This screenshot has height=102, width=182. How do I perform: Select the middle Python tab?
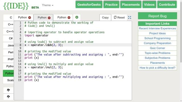42,18
